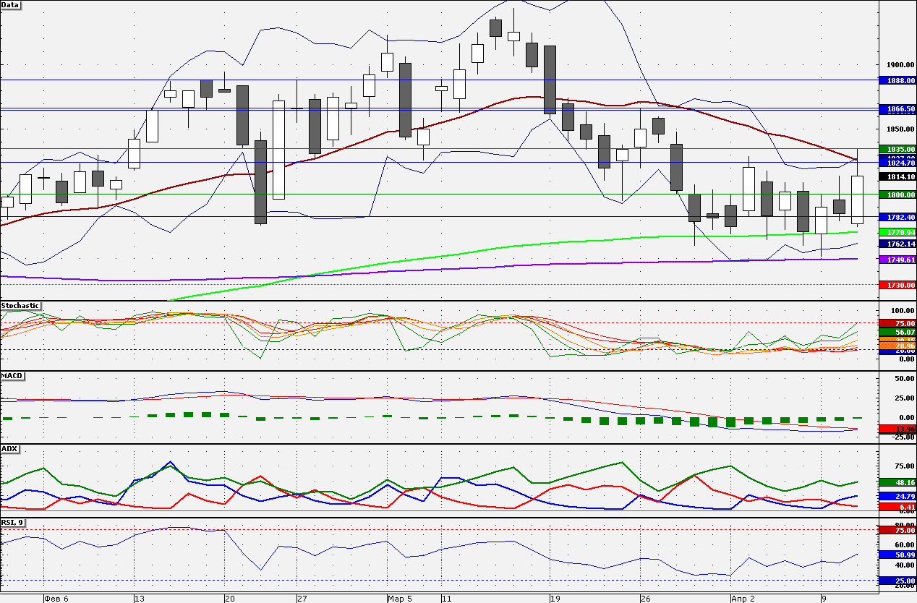Click the Data panel label
Viewport: 917px width, 603px height.
(x=11, y=4)
